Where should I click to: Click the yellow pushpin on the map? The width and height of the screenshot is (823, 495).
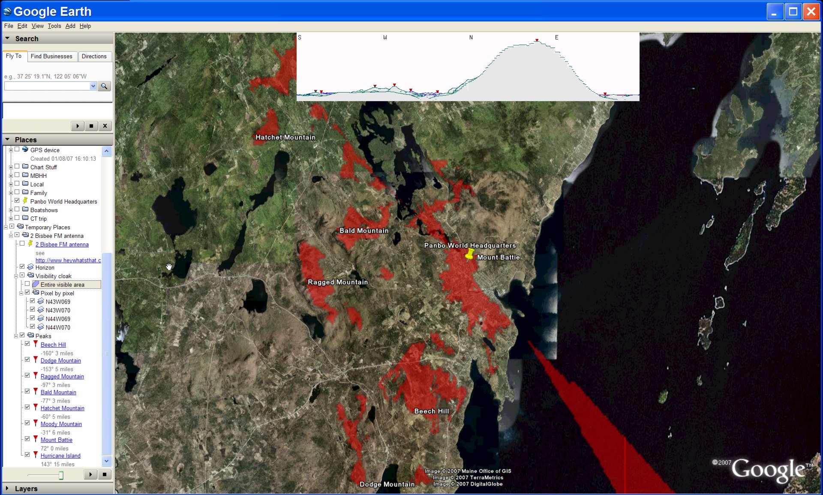pyautogui.click(x=469, y=255)
